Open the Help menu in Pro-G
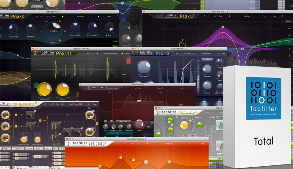The height and width of the screenshot is (169, 293). point(224,53)
